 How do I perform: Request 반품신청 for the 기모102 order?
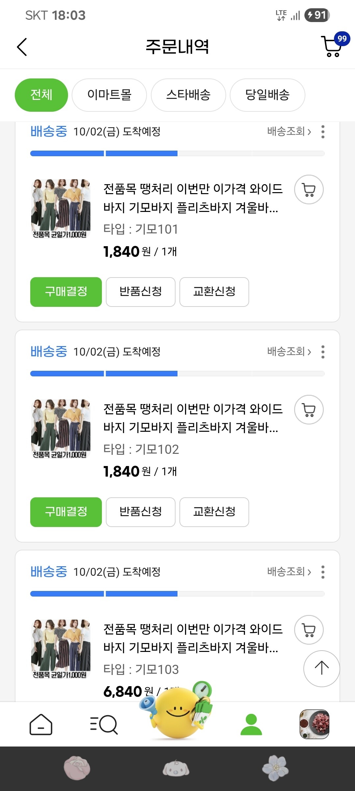141,512
